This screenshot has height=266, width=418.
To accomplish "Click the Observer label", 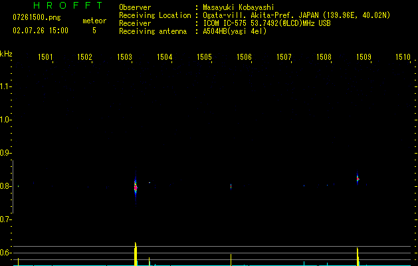I will click(x=135, y=7).
